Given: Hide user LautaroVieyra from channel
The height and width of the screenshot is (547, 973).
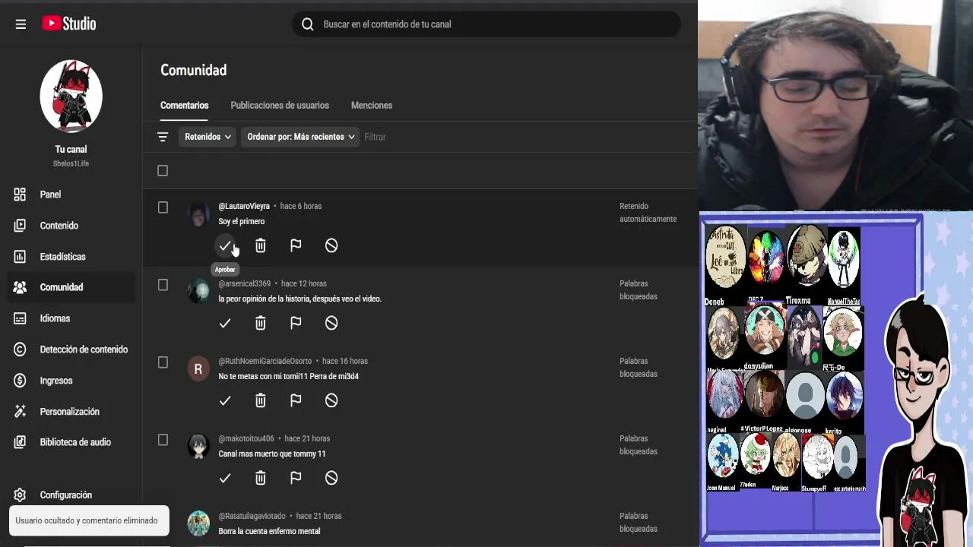Looking at the screenshot, I should coord(331,245).
